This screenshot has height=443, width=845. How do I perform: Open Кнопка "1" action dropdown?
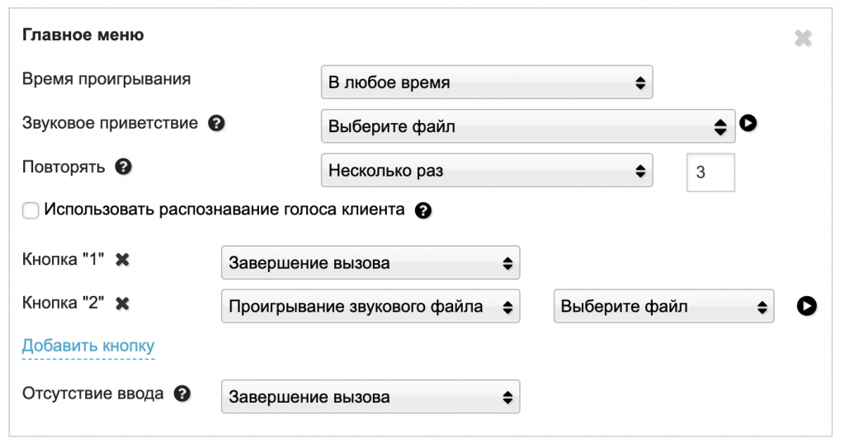pos(371,263)
